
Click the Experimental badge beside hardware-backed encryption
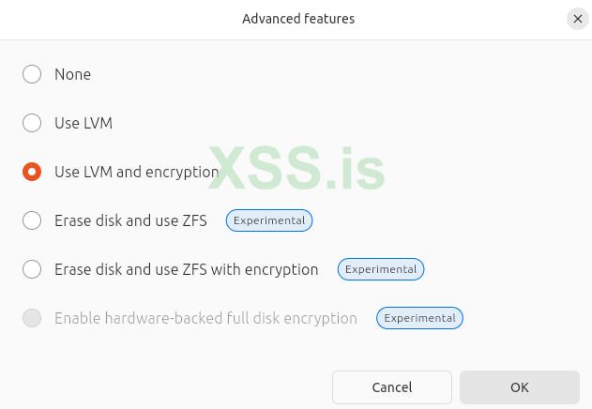pos(419,318)
